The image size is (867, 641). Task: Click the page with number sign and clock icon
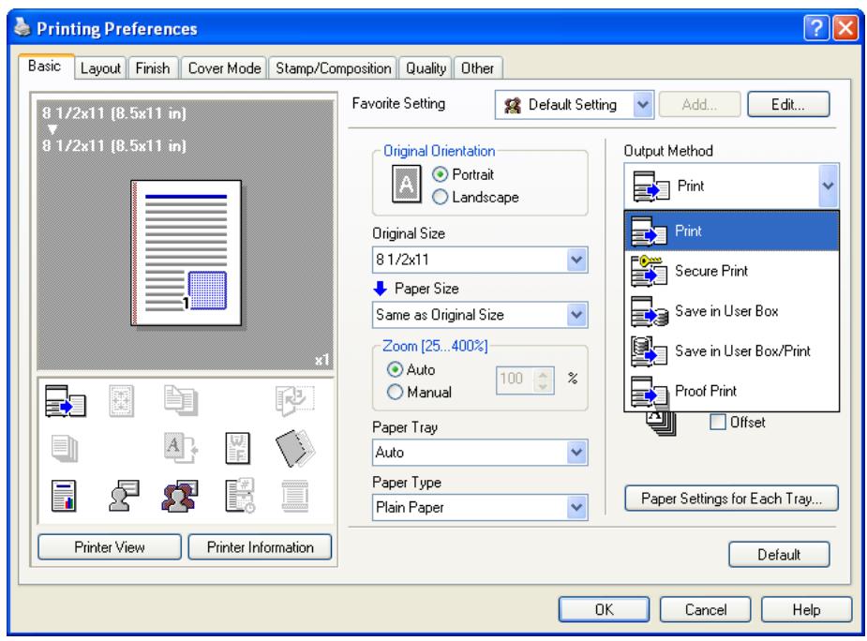click(240, 496)
